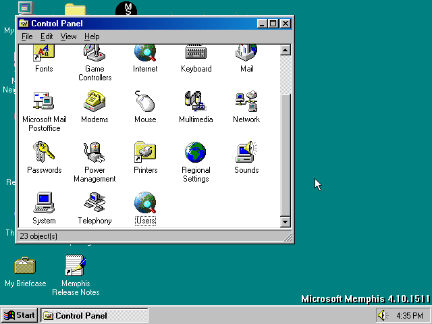The height and width of the screenshot is (324, 432).
Task: Click the Control Panel taskbar button
Action: point(94,315)
